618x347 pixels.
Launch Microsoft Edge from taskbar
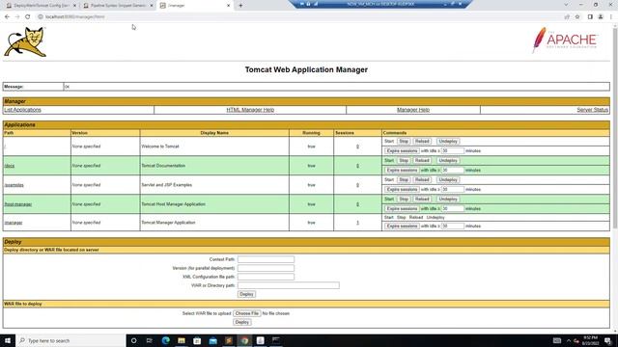point(165,340)
